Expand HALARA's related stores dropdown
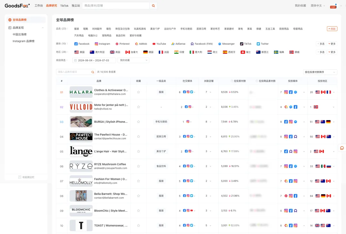 point(210,92)
